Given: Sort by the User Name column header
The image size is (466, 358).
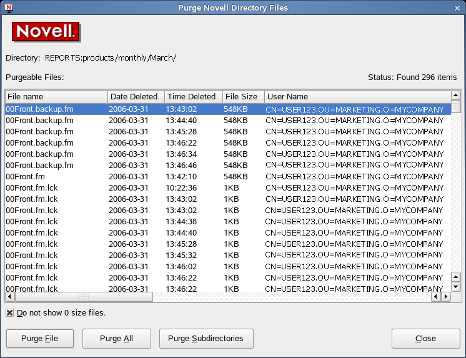Looking at the screenshot, I should point(357,97).
